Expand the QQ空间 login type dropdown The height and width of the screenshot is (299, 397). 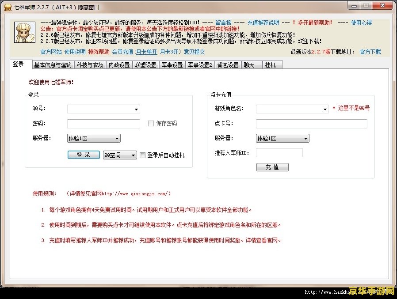[120, 155]
